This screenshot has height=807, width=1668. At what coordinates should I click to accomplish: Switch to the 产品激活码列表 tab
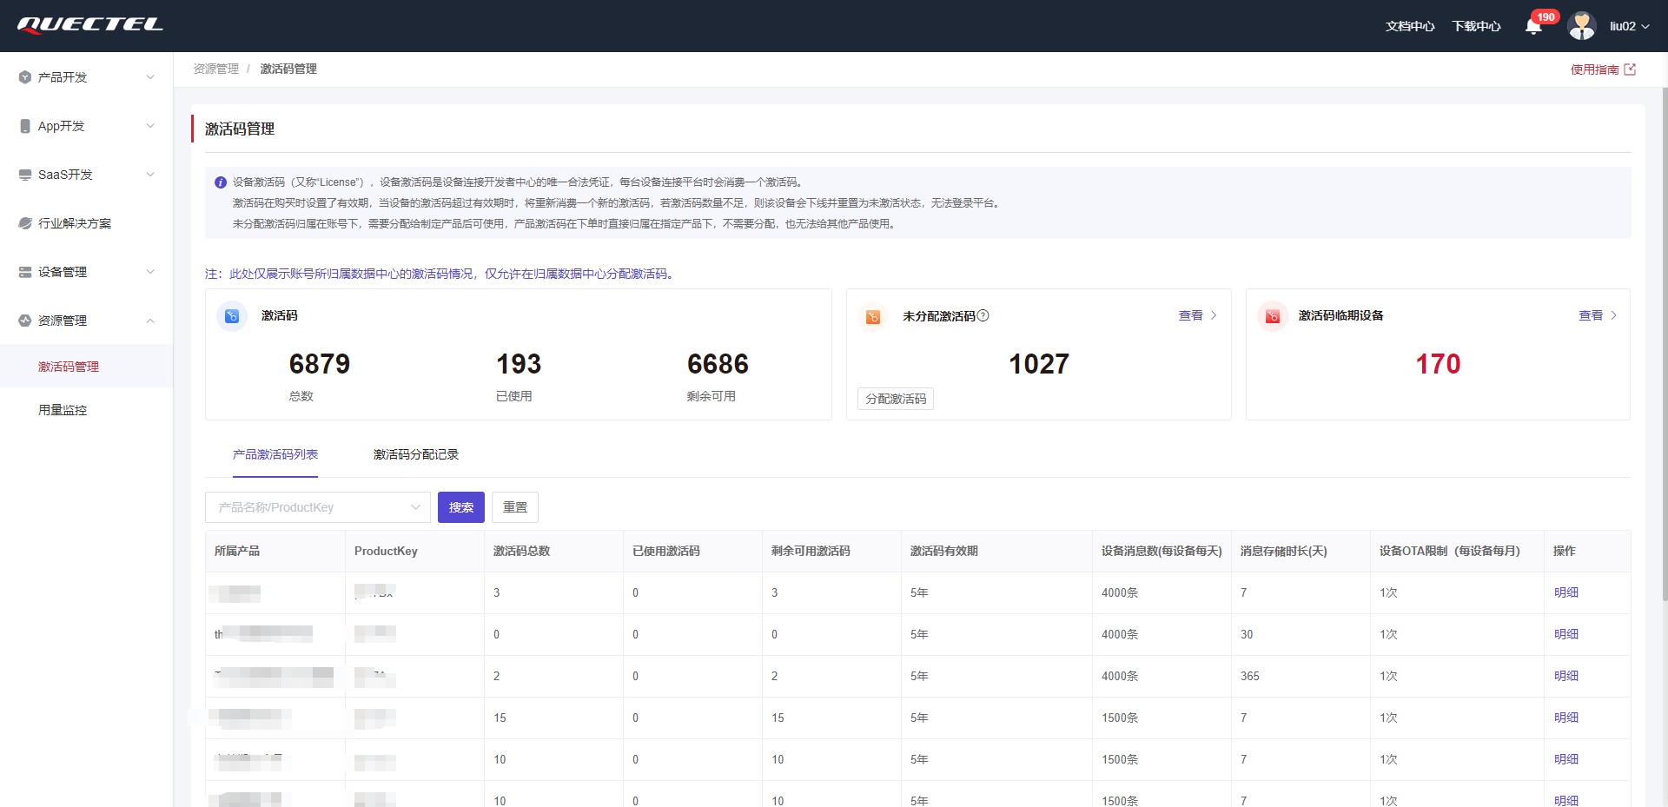(275, 454)
